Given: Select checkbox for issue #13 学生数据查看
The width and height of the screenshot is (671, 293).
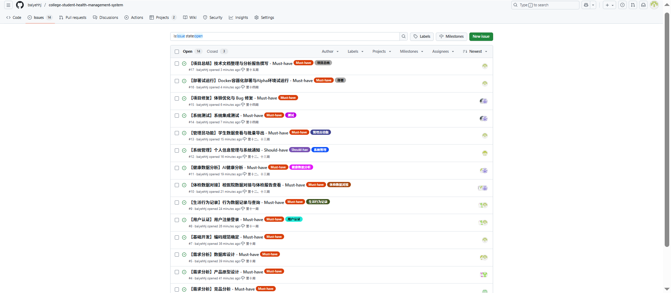Looking at the screenshot, I should (177, 133).
